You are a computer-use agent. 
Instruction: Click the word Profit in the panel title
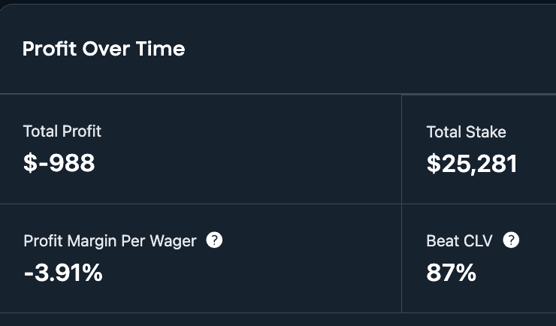click(x=50, y=49)
